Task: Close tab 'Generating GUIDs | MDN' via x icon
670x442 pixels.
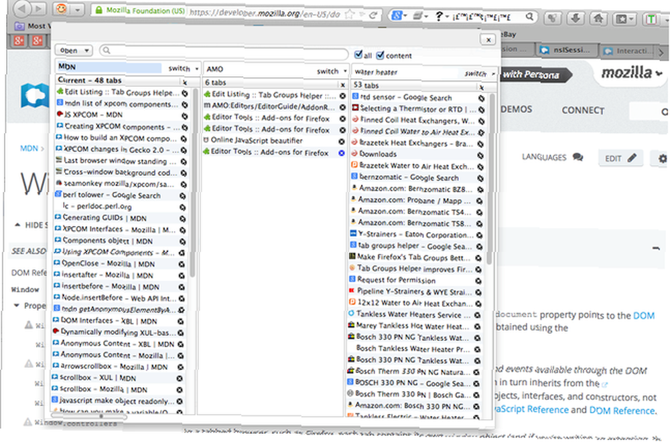Action: coord(183,219)
